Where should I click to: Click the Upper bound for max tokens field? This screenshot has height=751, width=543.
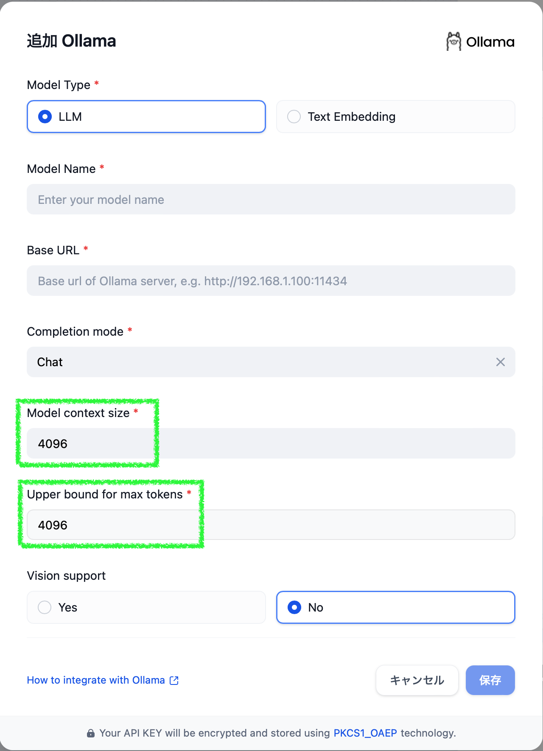point(271,525)
